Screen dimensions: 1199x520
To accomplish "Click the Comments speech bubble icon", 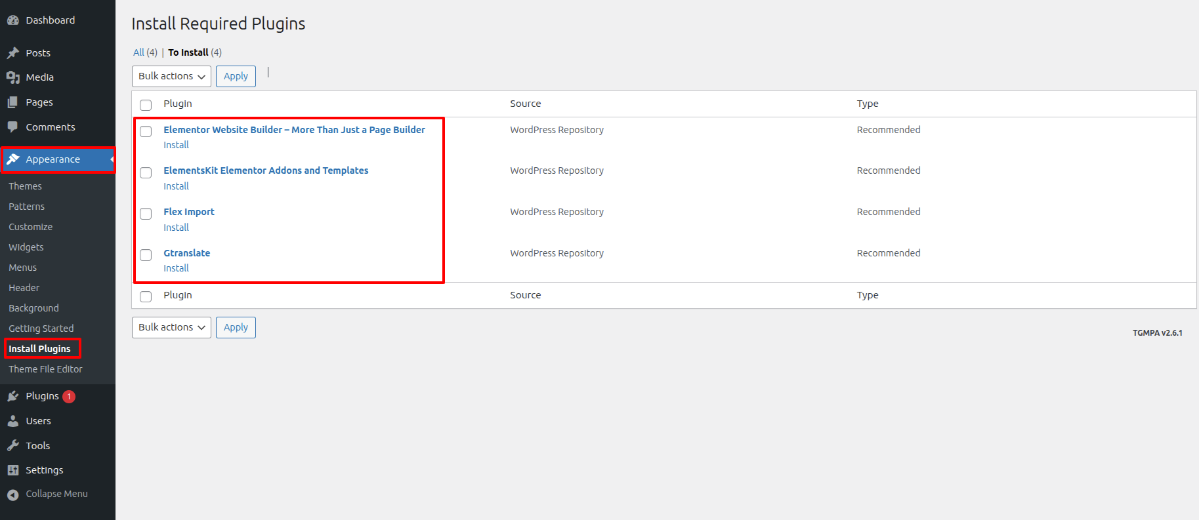I will pyautogui.click(x=13, y=127).
